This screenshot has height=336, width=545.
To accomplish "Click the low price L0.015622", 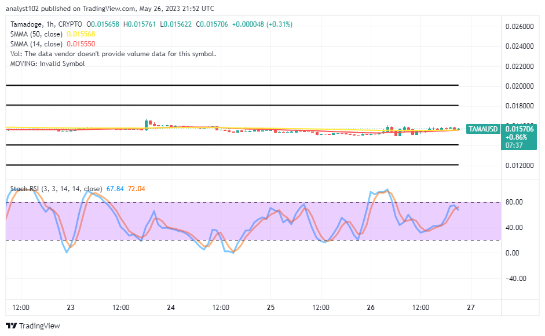I will click(x=176, y=24).
